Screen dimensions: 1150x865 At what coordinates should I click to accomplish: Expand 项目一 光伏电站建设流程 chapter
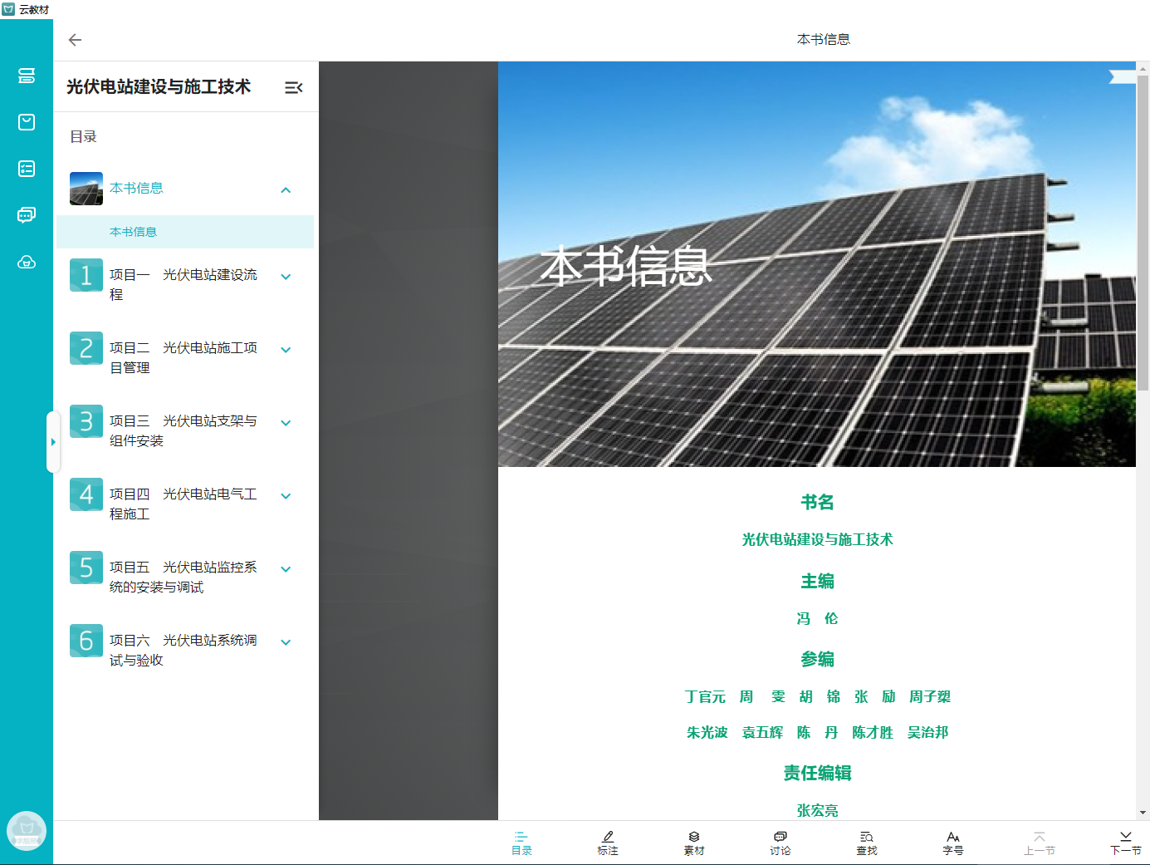[x=286, y=277]
